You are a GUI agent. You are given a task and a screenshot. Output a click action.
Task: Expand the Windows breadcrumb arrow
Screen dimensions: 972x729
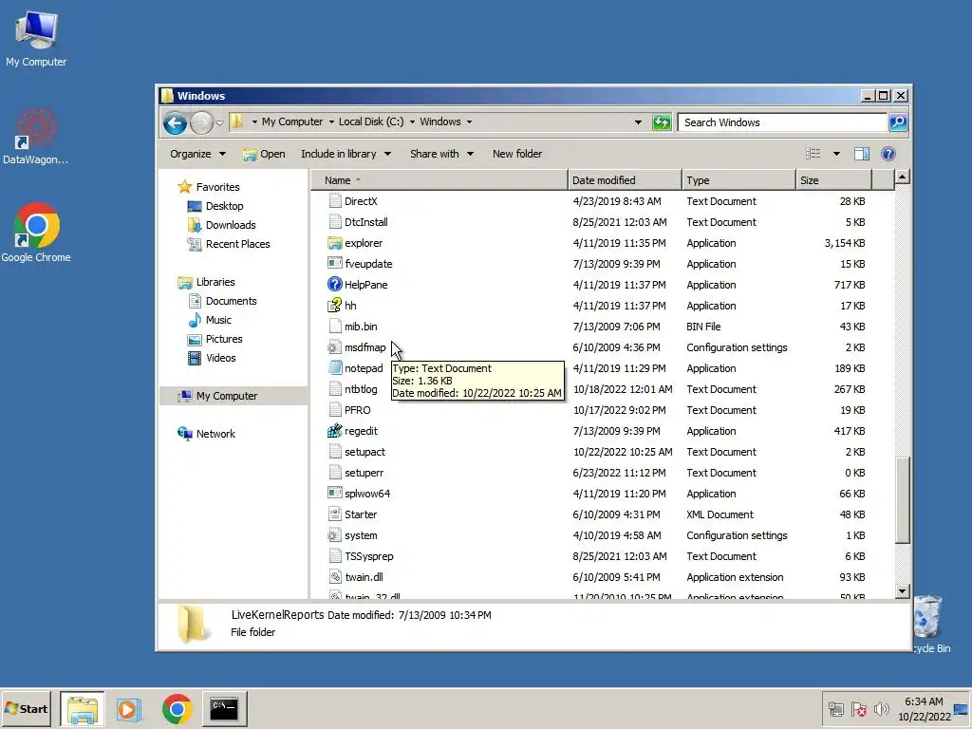pos(469,122)
